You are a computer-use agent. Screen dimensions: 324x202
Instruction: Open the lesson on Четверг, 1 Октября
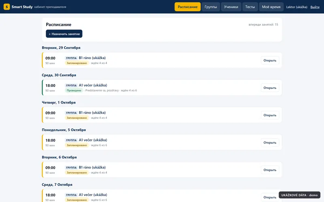pos(270,115)
